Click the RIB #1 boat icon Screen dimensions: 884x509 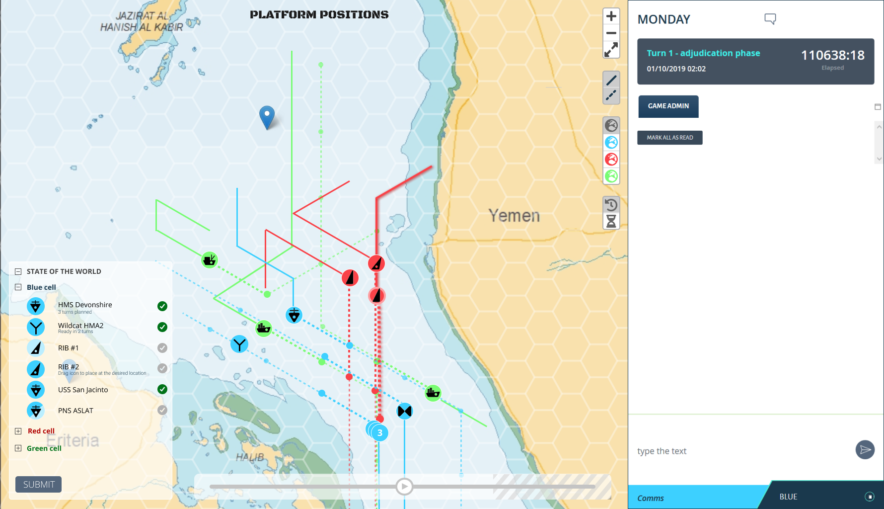point(36,348)
